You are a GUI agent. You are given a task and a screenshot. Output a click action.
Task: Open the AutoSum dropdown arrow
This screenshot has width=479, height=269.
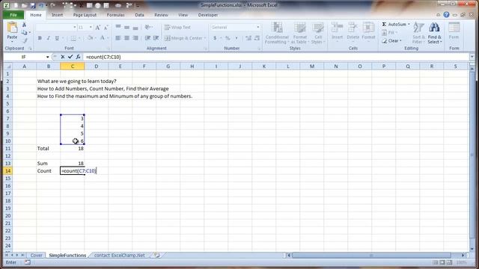[409, 24]
